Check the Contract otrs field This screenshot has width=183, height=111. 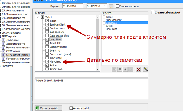pyautogui.click(x=47, y=28)
